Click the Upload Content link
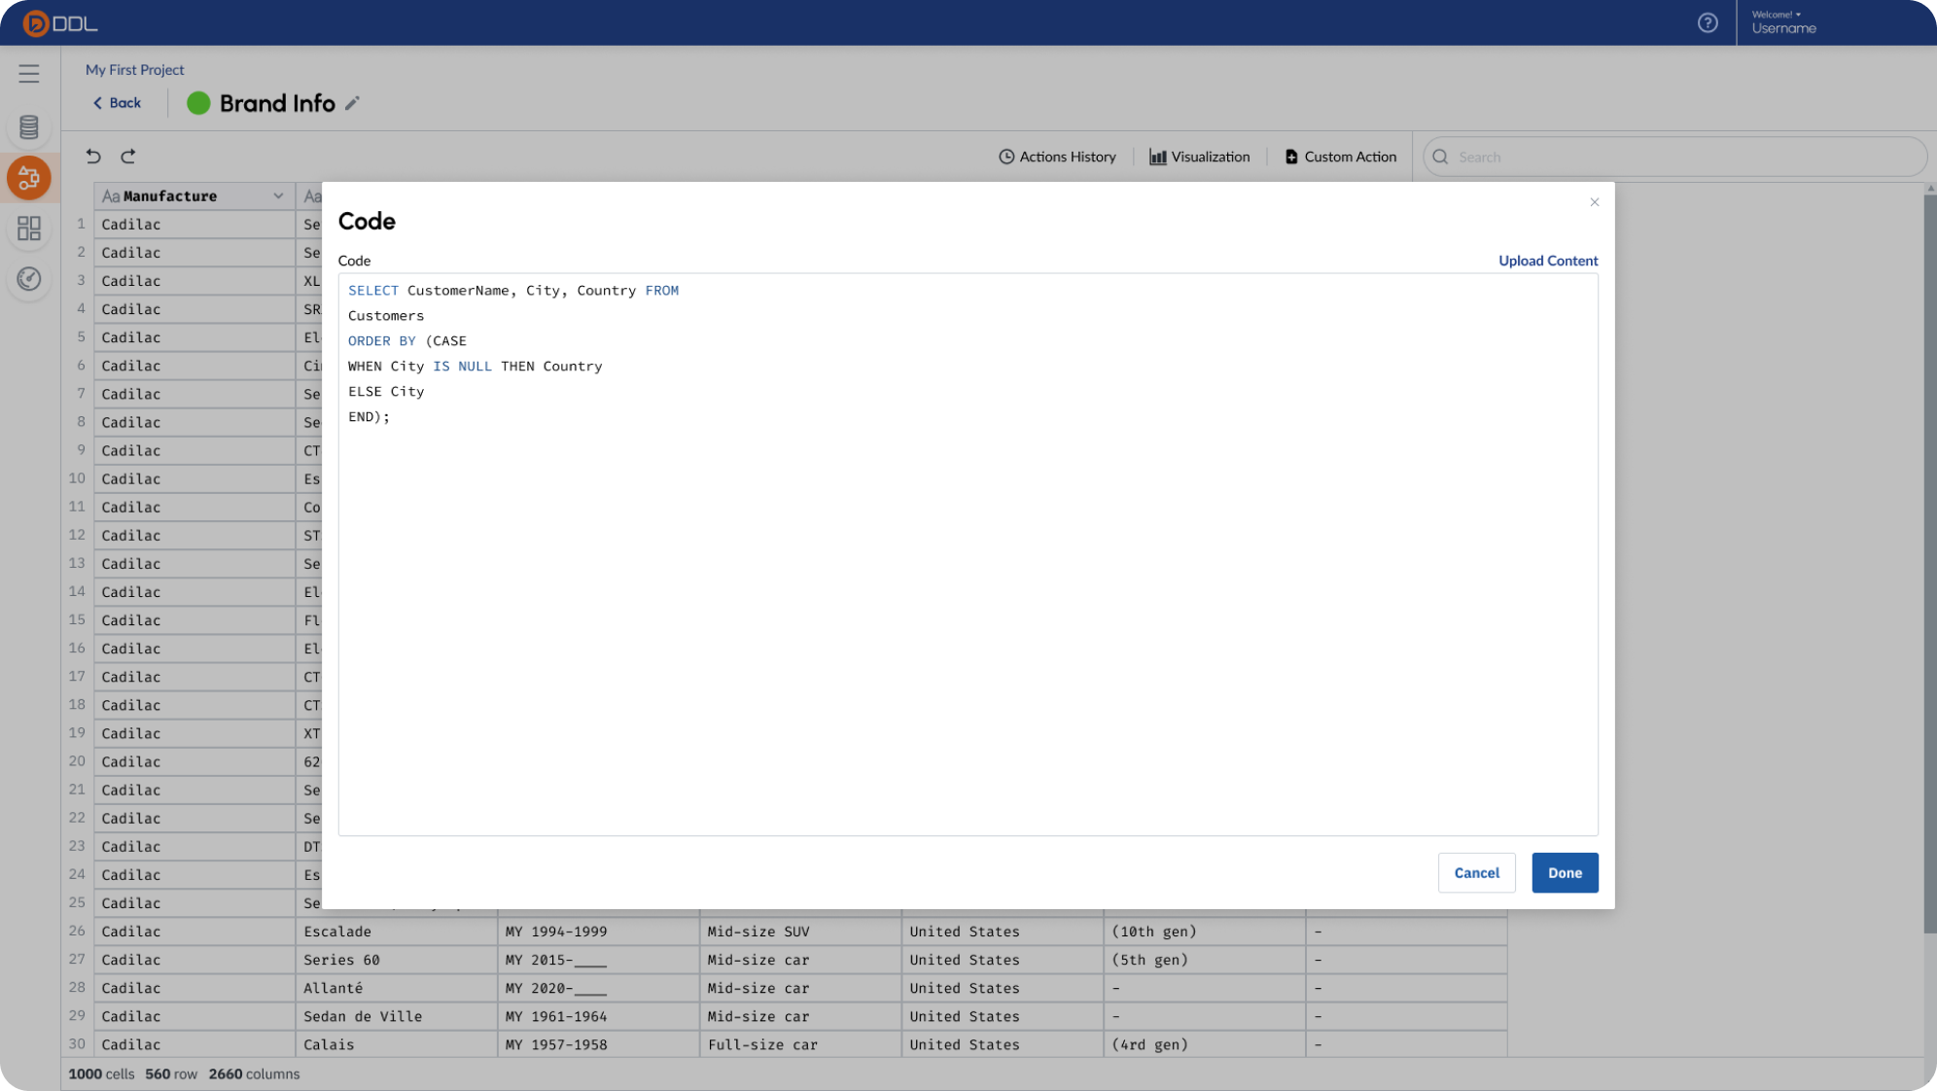This screenshot has width=1937, height=1091. click(1547, 261)
